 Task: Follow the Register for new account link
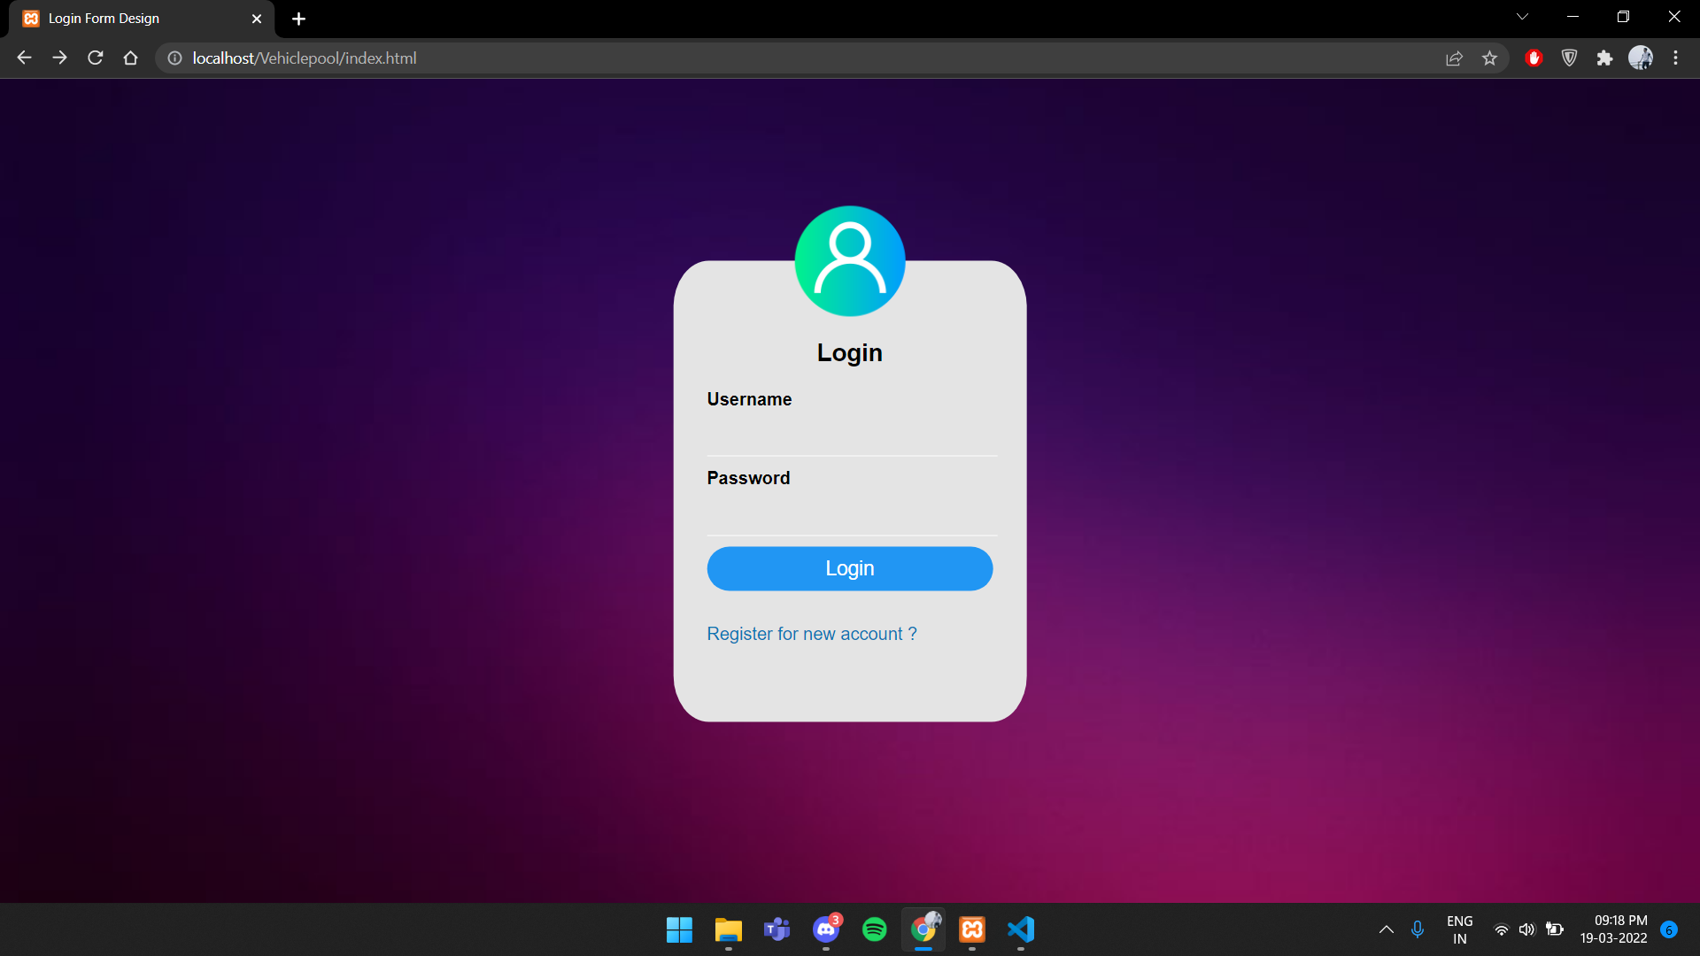tap(811, 634)
